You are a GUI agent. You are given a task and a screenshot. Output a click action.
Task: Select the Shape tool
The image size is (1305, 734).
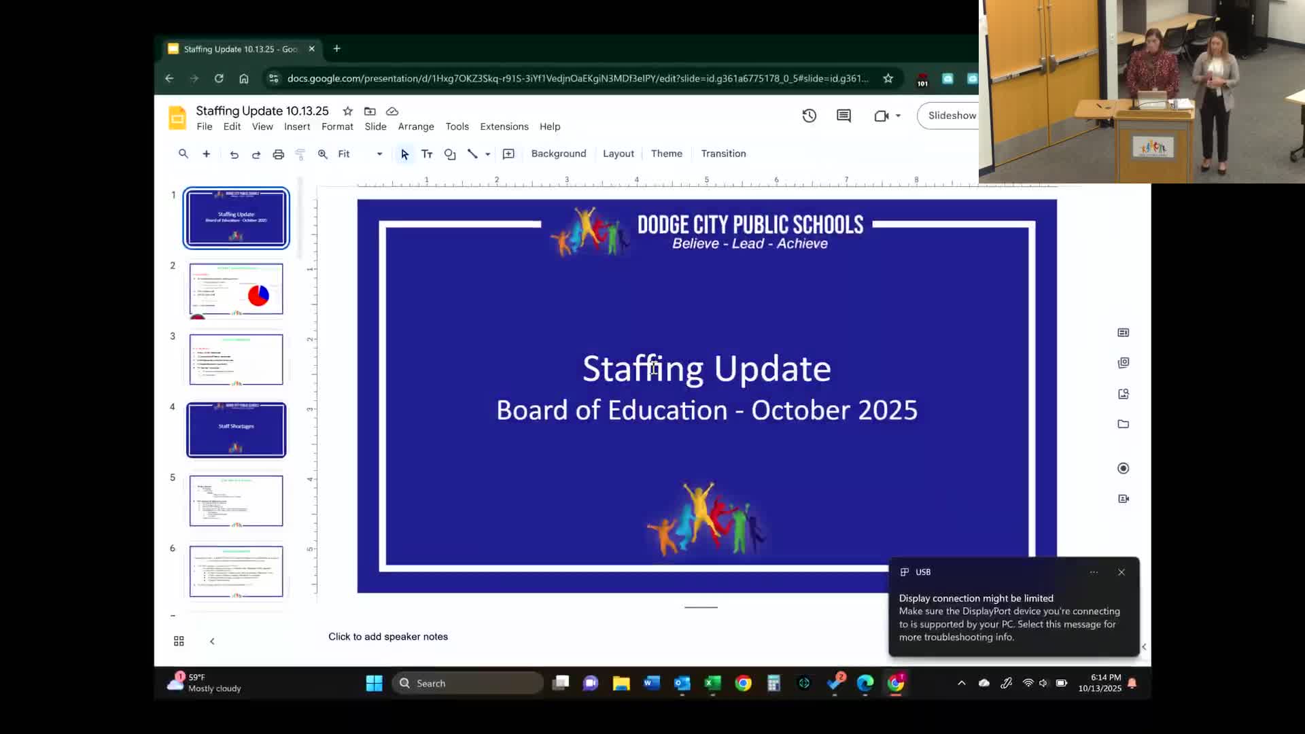[x=449, y=154]
